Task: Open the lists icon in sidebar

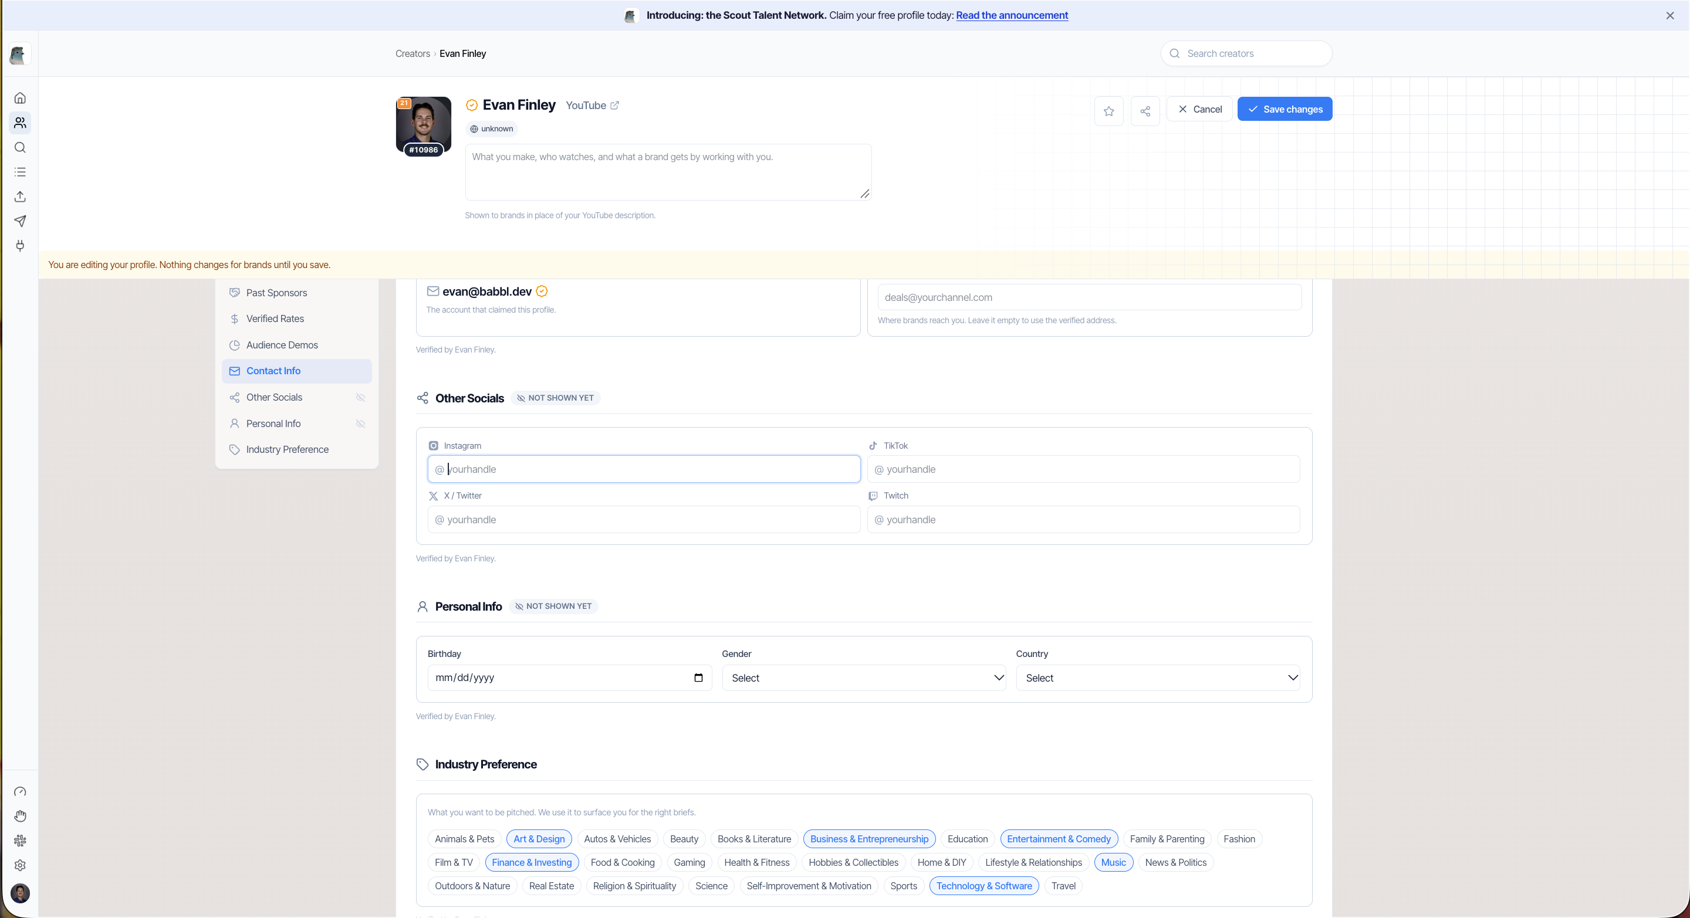Action: 20,172
